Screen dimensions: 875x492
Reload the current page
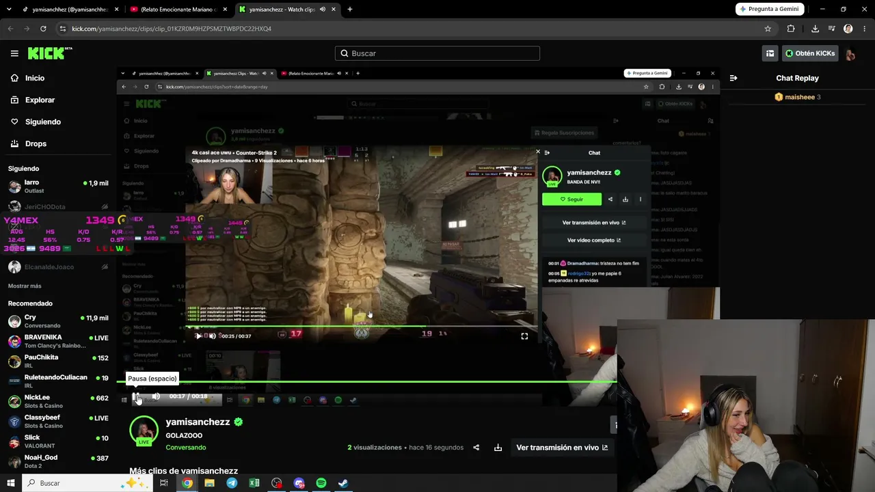click(43, 29)
